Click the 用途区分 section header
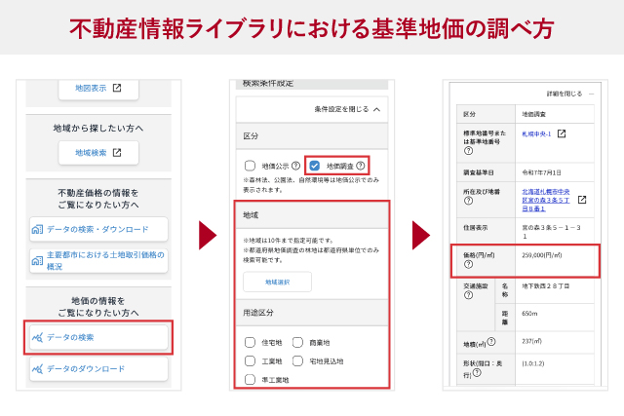This screenshot has width=624, height=416. click(311, 313)
